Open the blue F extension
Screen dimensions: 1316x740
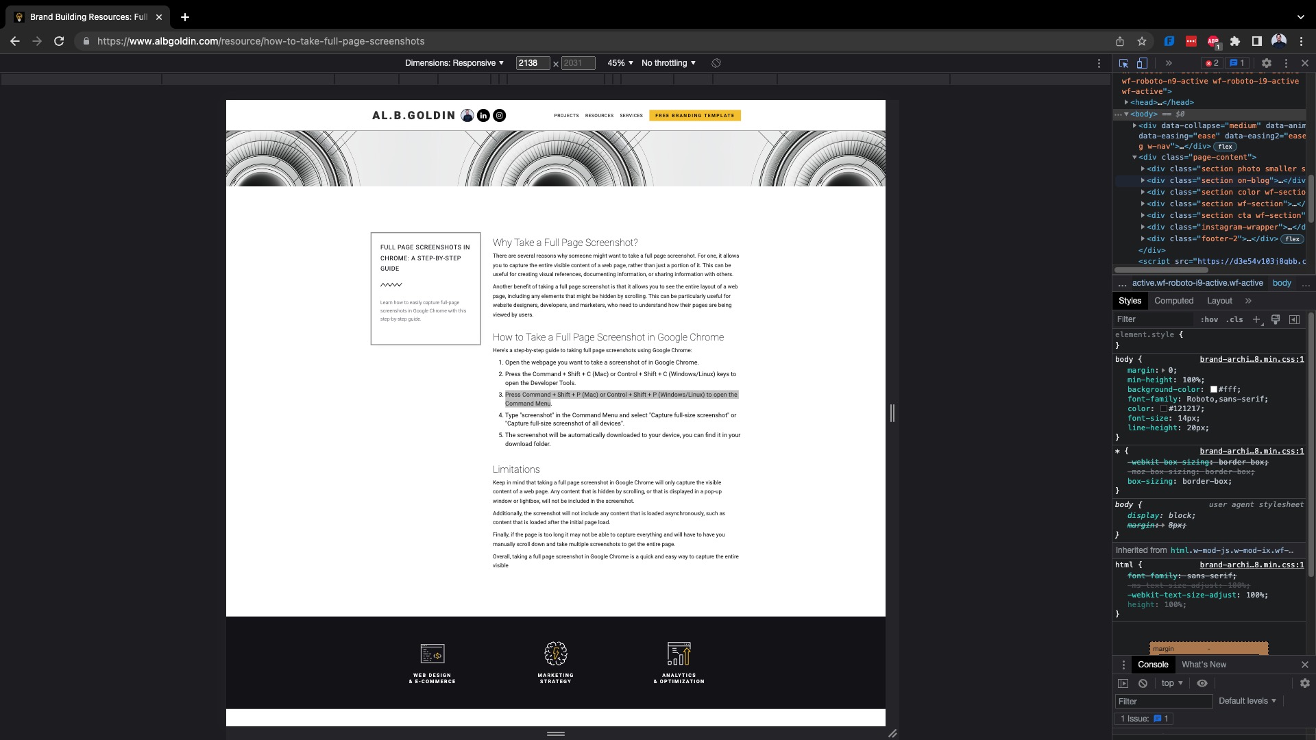tap(1169, 41)
